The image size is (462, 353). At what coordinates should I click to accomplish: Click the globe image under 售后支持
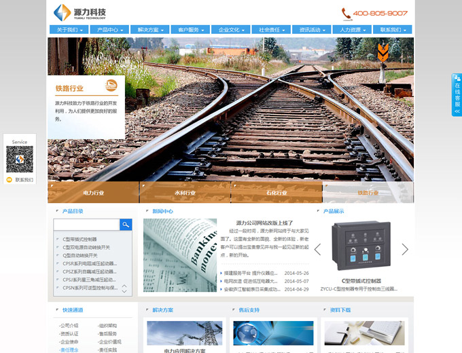click(x=273, y=333)
